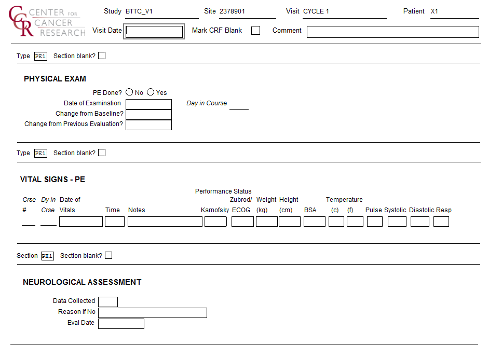Focus the Comment text box

click(x=392, y=32)
